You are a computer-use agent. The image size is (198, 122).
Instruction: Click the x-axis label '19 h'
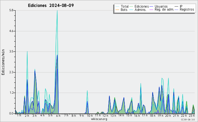160,115
